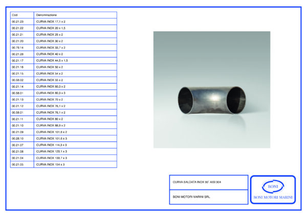The width and height of the screenshot is (307, 217).
Task: Click code 00.28.10 in the table
Action: click(18, 138)
